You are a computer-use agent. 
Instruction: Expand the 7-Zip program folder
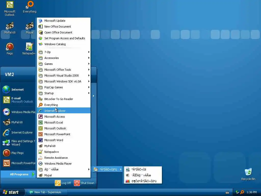pos(64,52)
